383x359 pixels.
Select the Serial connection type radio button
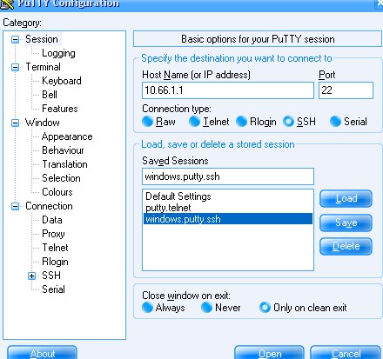point(335,122)
